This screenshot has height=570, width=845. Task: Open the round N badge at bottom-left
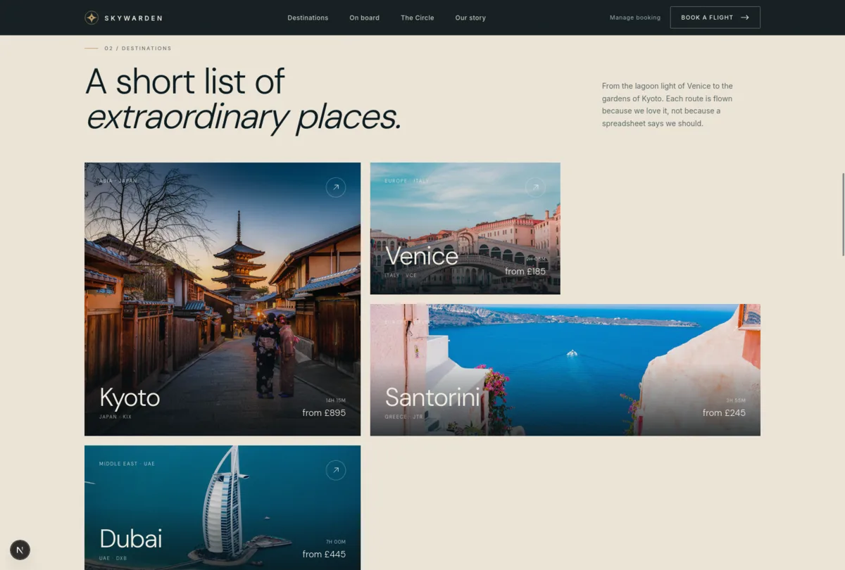20,550
